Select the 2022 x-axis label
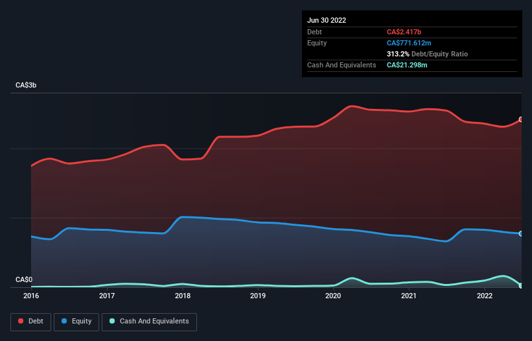532x341 pixels. (x=485, y=296)
